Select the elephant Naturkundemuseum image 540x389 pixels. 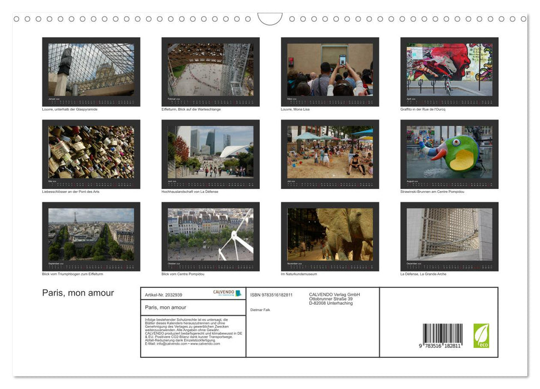[330, 234]
